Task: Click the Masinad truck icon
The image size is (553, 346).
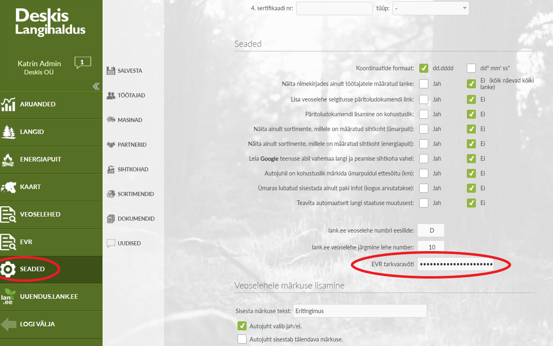Action: tap(111, 120)
